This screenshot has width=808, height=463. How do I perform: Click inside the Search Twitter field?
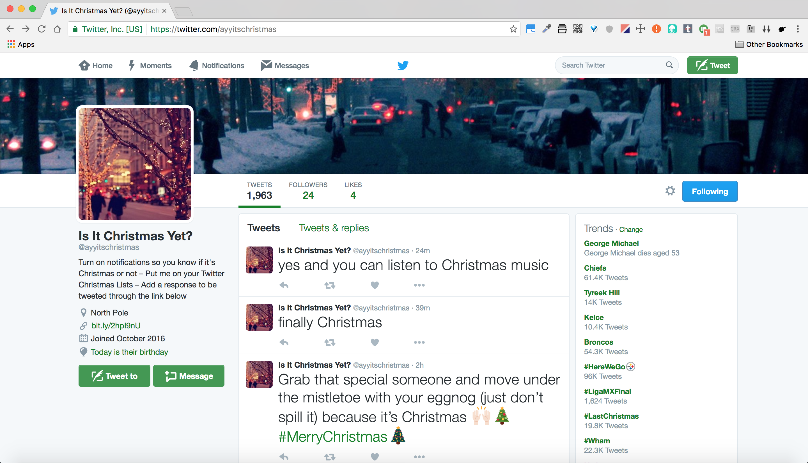(x=604, y=65)
